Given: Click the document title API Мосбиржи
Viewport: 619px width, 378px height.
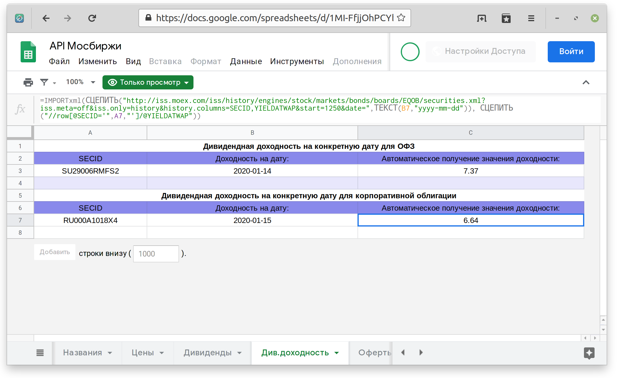Looking at the screenshot, I should click(x=85, y=46).
